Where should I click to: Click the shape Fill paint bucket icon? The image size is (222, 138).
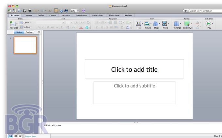click(198, 22)
